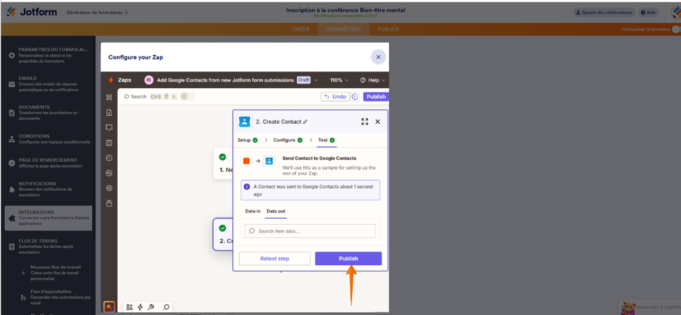Open Demandez à Copilote assistant
Screen dimensions: 681x315
tap(651, 307)
